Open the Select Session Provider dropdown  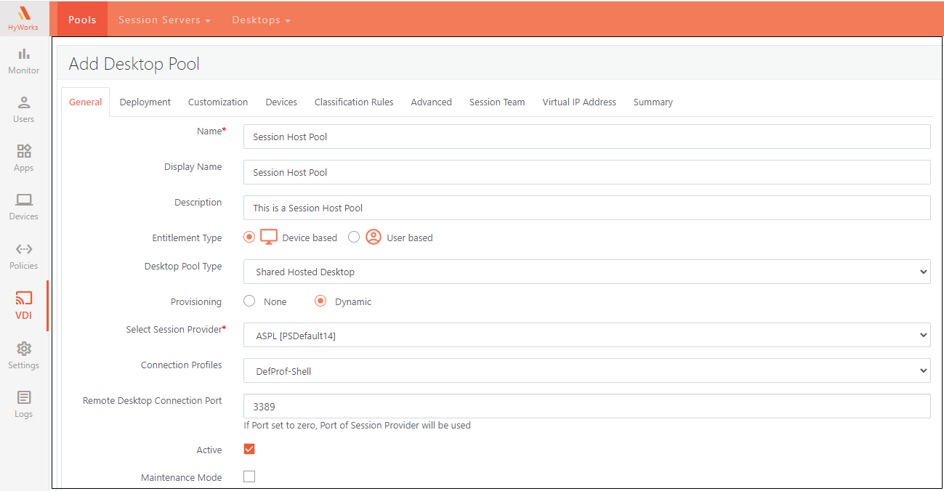(586, 335)
